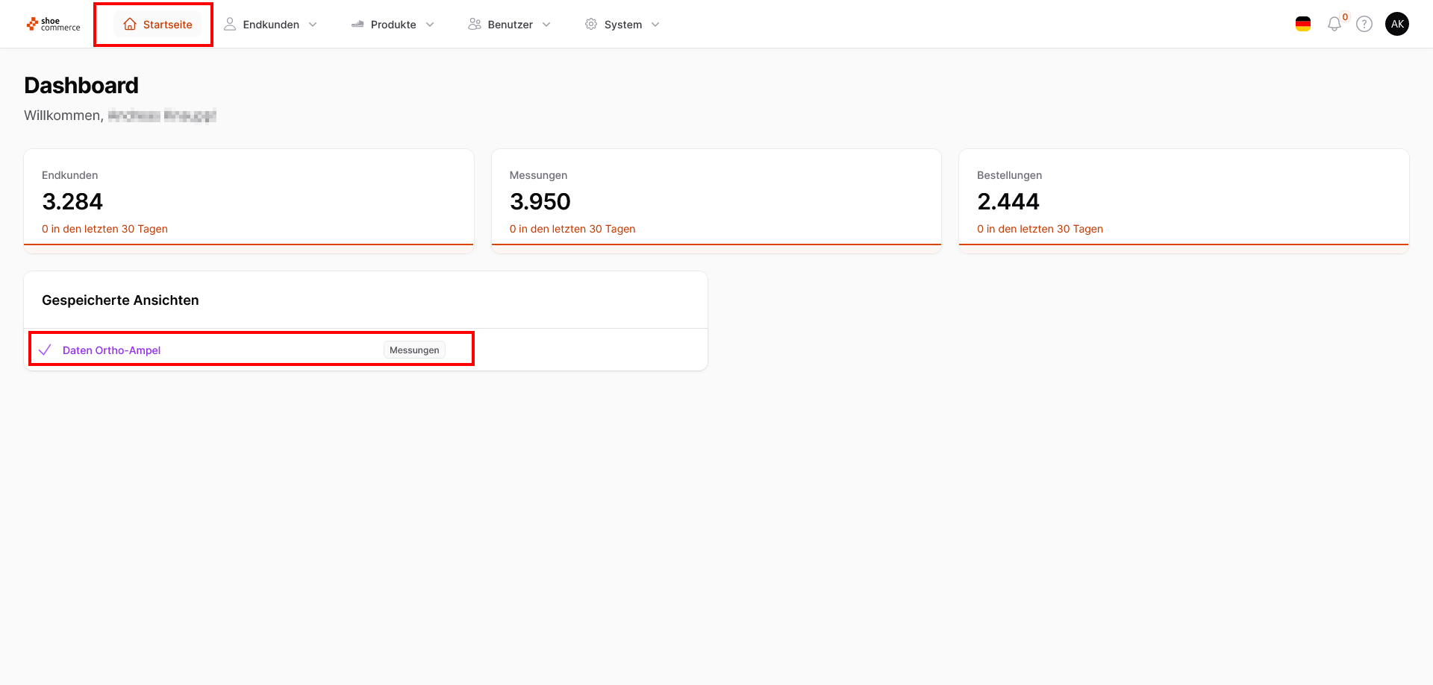Toggle checkmark next to Daten Ortho-Ampel
The height and width of the screenshot is (685, 1433).
(x=45, y=350)
